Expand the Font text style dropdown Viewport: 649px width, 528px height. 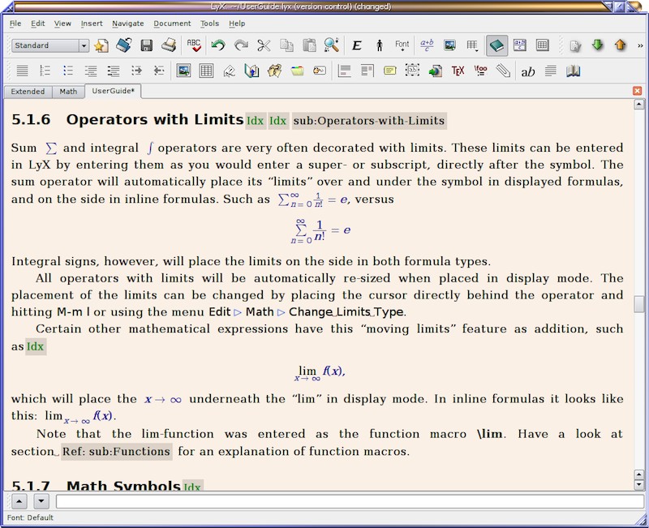[x=402, y=45]
